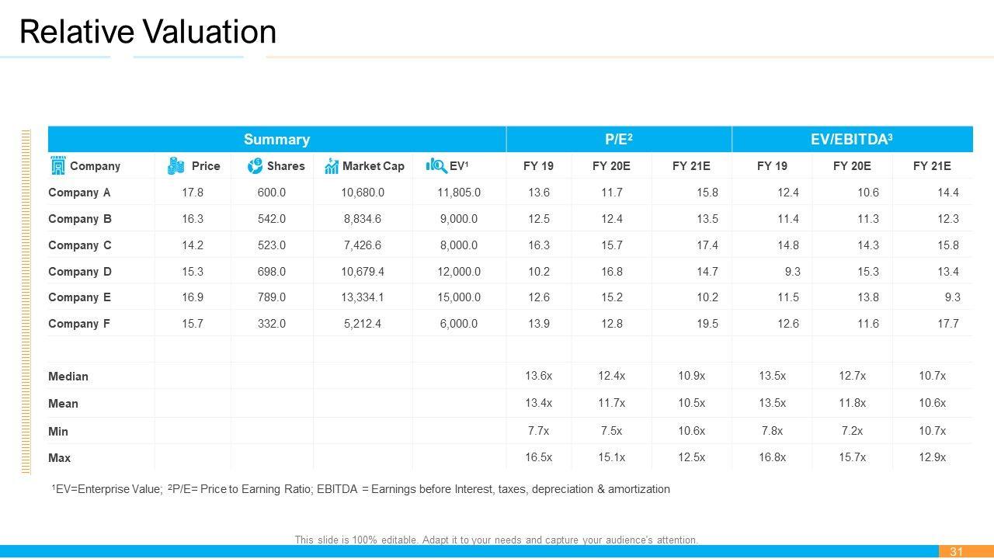Click the EV footnote text below table
This screenshot has width=994, height=559.
coord(360,489)
